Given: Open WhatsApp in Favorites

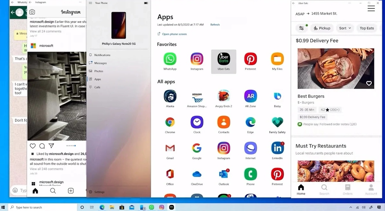Looking at the screenshot, I should coord(170,59).
